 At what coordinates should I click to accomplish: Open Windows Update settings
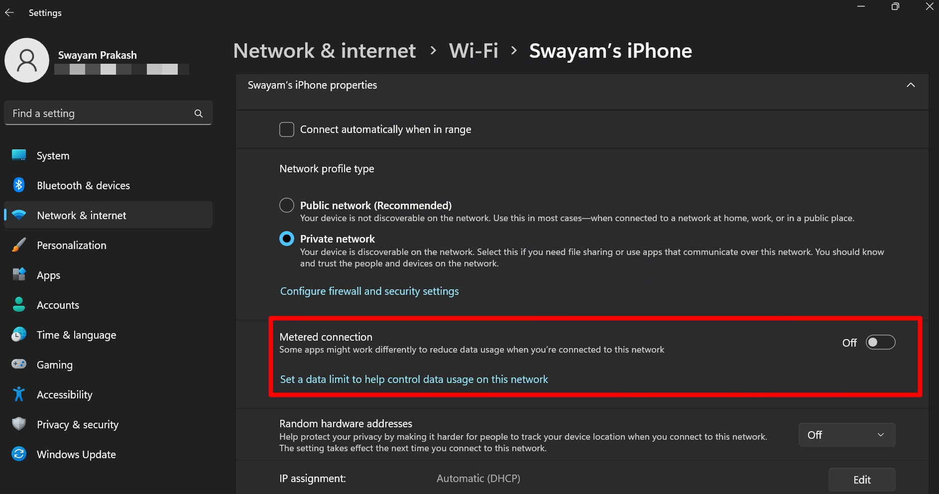(76, 454)
